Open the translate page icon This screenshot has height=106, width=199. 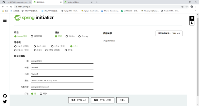coord(182,7)
